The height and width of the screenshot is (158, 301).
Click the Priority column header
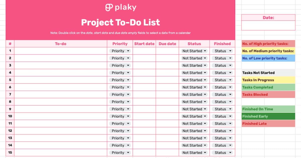point(120,44)
